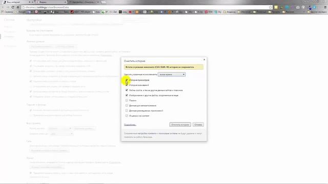Open the YouTube red icon bookmark
Viewport: 328px width, 184px height.
131,12
